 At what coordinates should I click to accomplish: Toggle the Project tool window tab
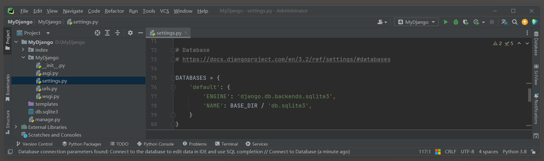click(x=8, y=40)
